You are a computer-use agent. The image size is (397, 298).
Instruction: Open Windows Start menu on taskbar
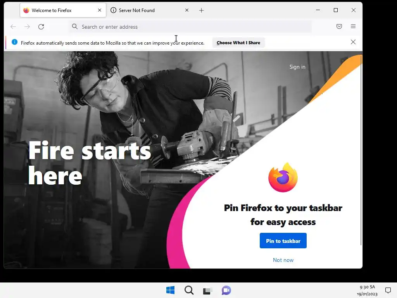(x=171, y=290)
